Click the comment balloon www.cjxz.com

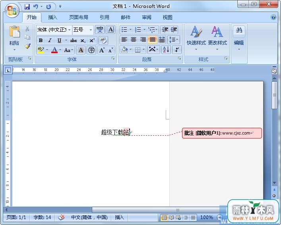pos(222,133)
